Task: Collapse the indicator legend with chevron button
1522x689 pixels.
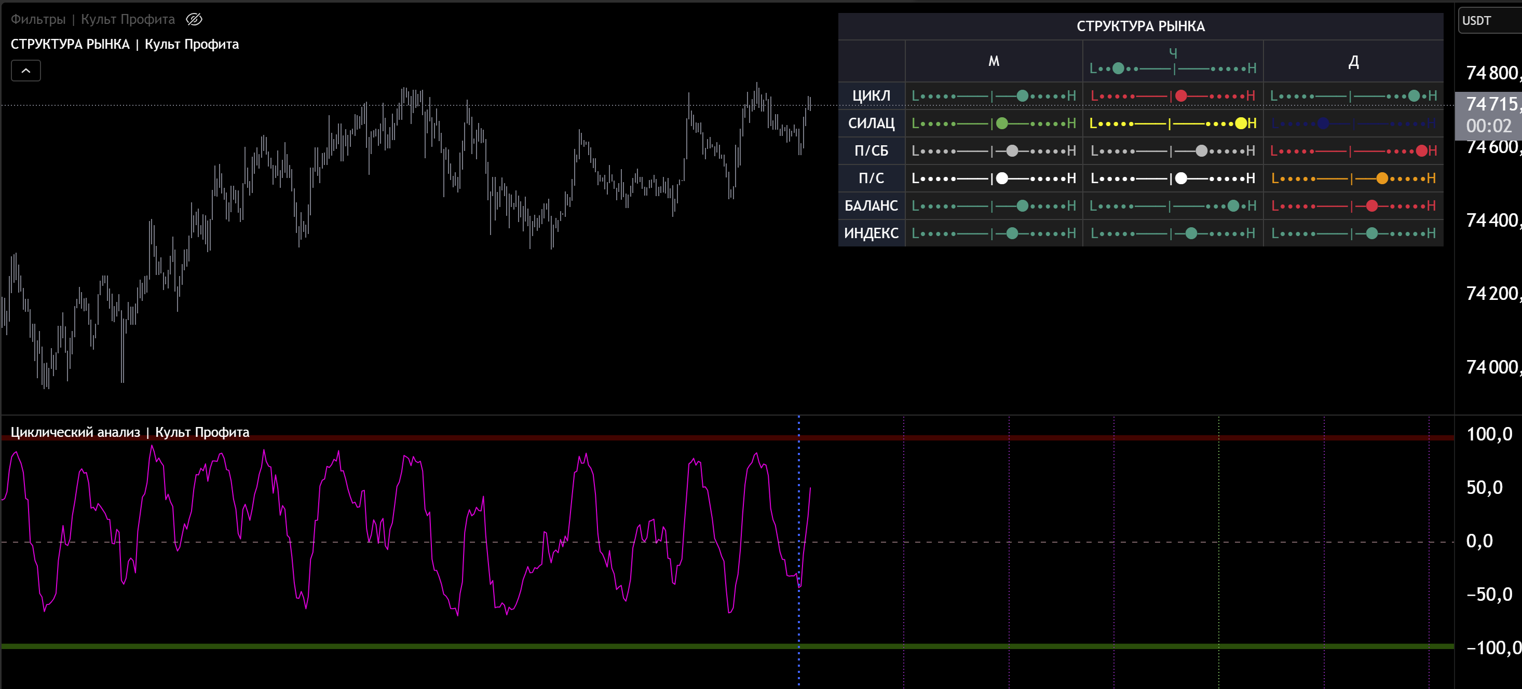Action: (26, 71)
